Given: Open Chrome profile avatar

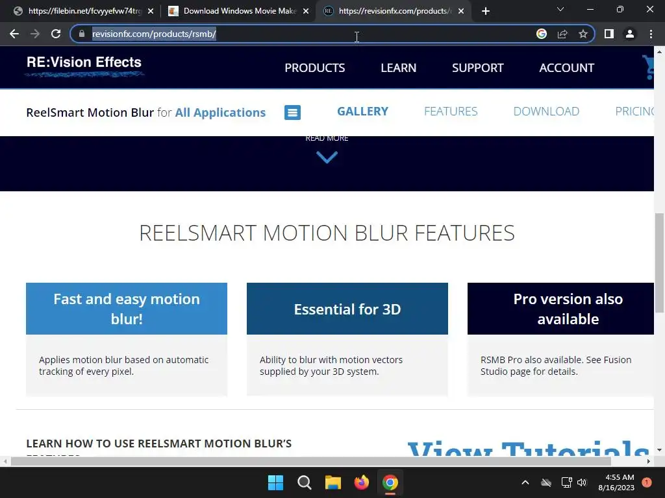Looking at the screenshot, I should coord(630,34).
